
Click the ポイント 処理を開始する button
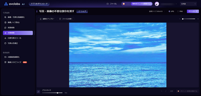(187, 91)
